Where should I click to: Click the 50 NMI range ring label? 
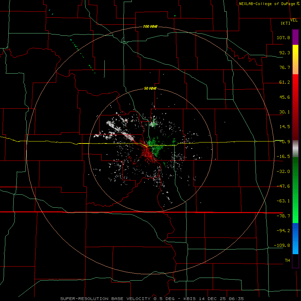click(x=150, y=89)
